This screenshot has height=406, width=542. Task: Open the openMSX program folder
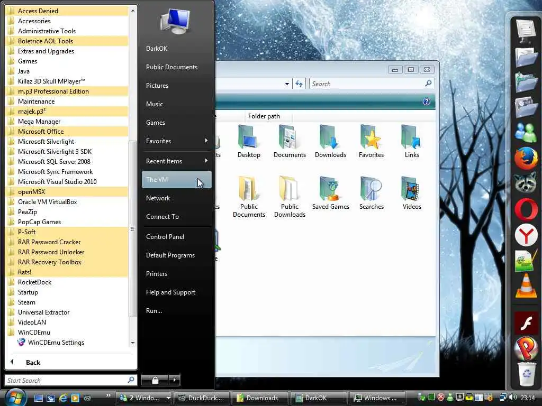click(x=67, y=192)
